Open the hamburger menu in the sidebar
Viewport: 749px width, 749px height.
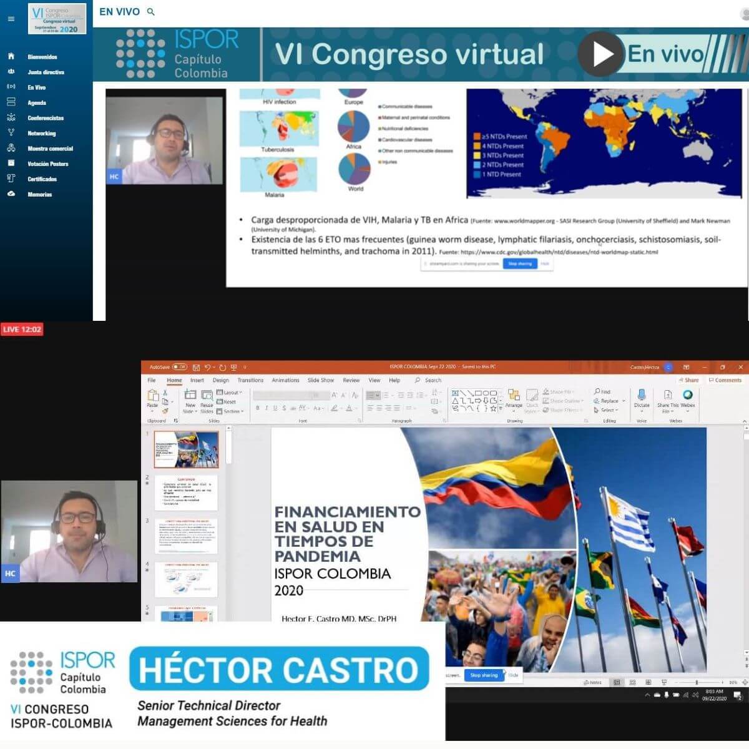click(x=11, y=19)
